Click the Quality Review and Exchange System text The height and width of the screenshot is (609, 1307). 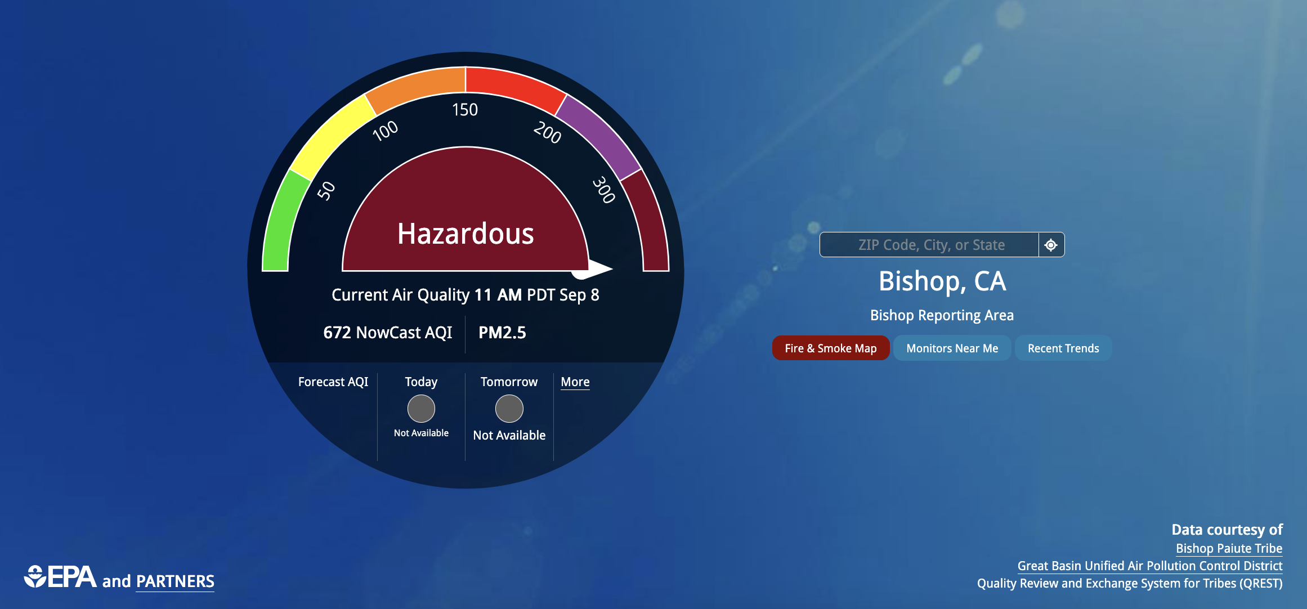click(1130, 583)
